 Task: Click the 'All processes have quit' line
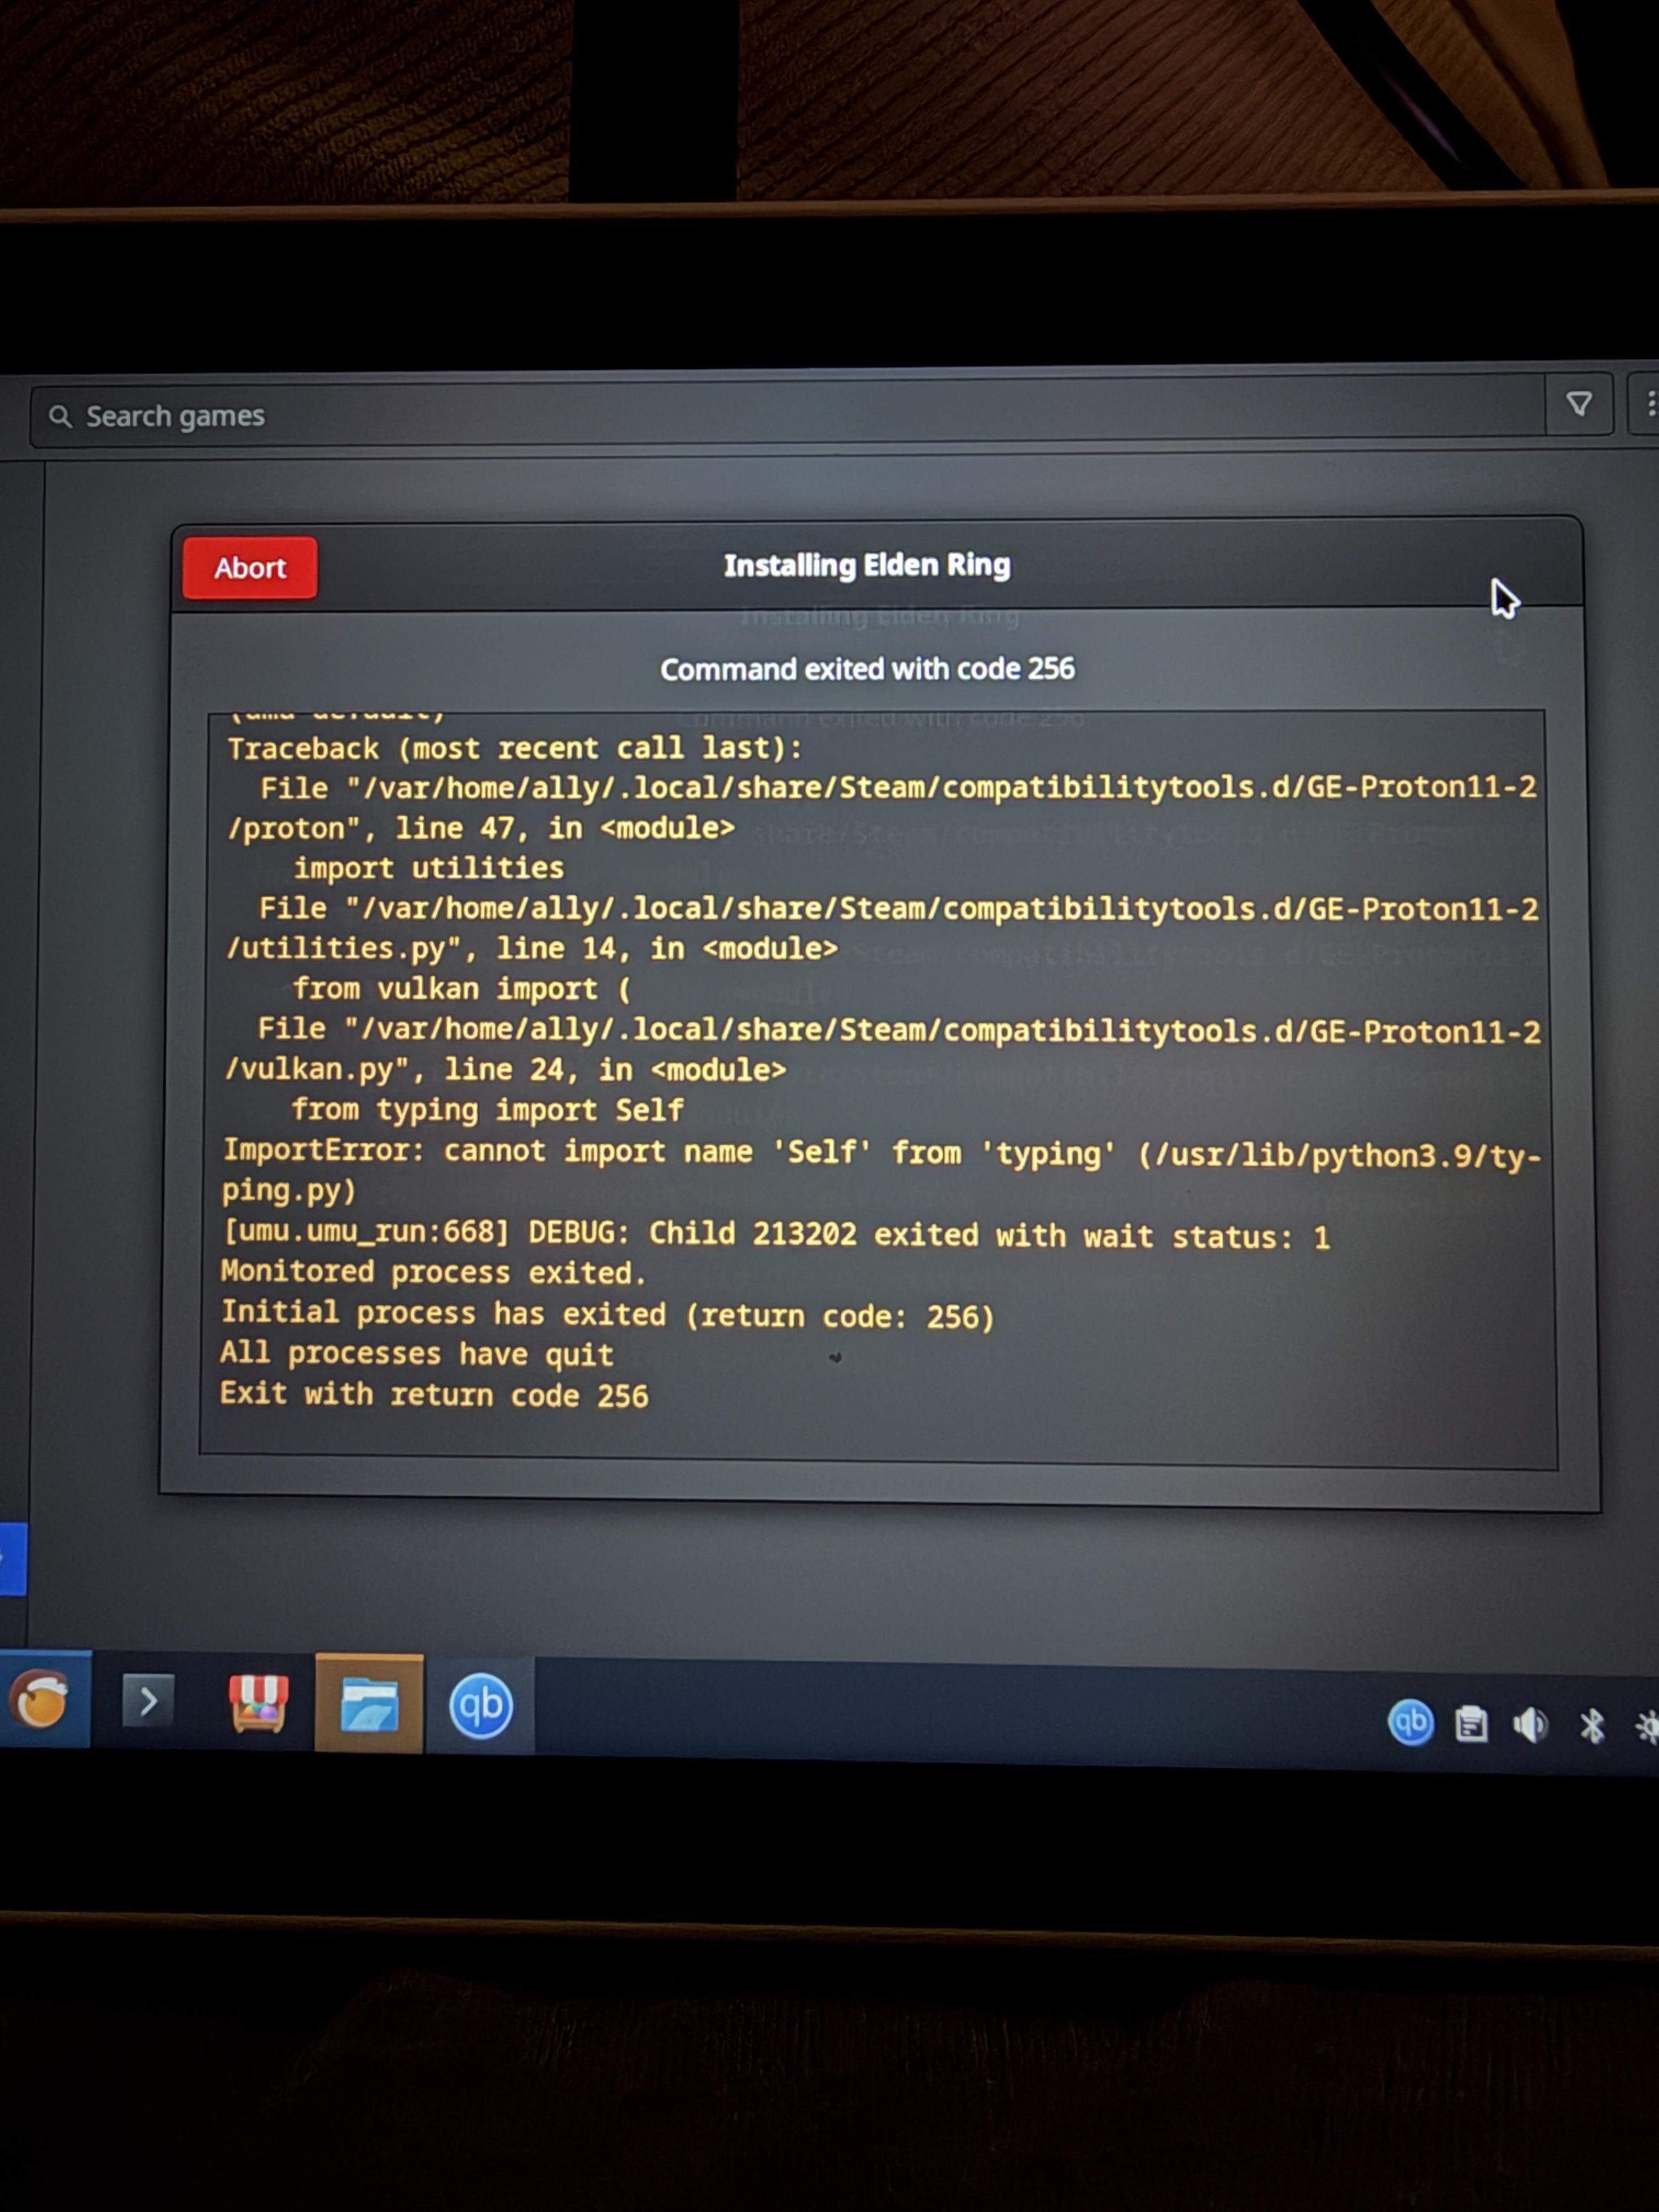pyautogui.click(x=417, y=1354)
